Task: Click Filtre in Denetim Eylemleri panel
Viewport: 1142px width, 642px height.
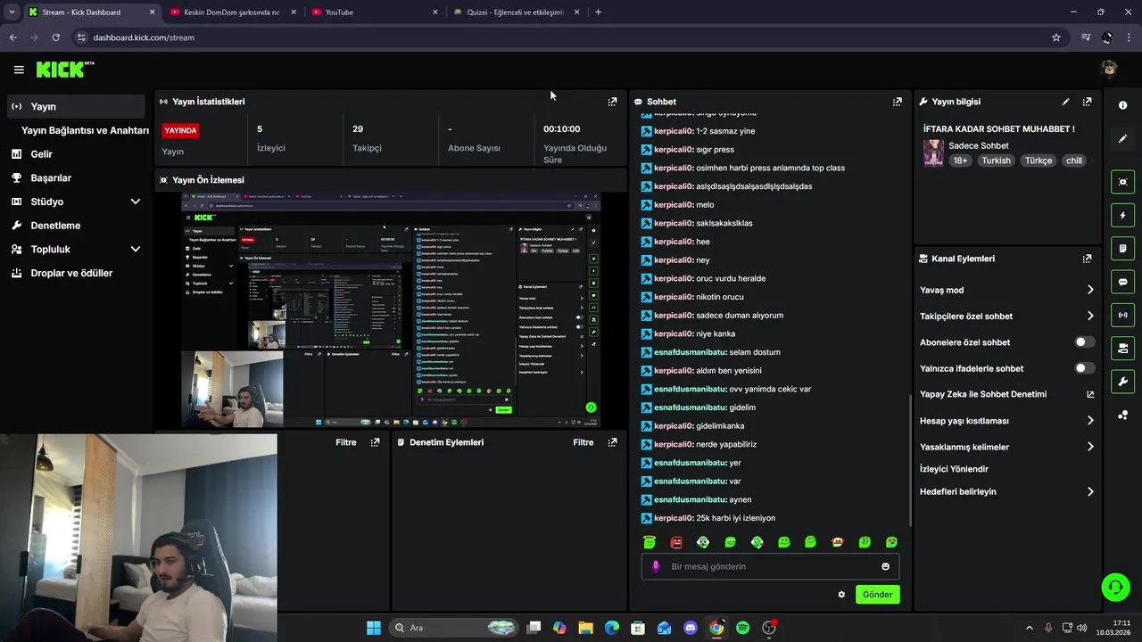Action: pyautogui.click(x=583, y=442)
